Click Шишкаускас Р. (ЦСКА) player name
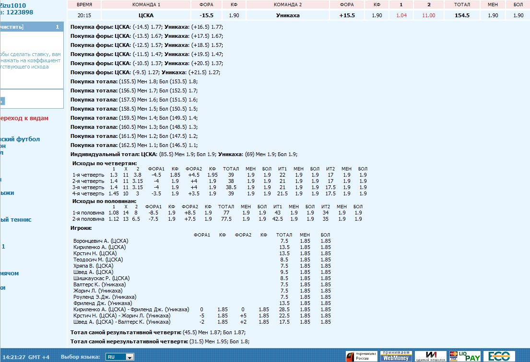 click(x=101, y=278)
